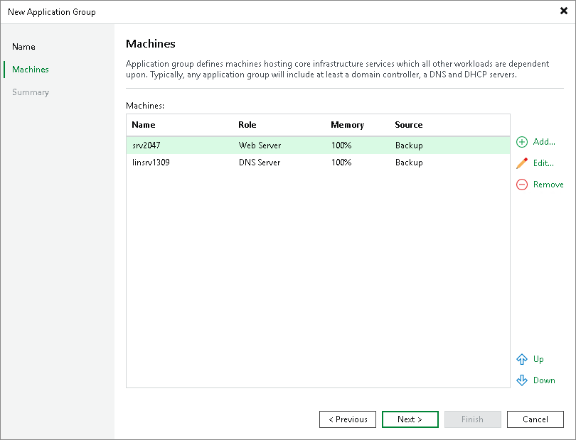Open the Summary wizard step

(x=30, y=92)
